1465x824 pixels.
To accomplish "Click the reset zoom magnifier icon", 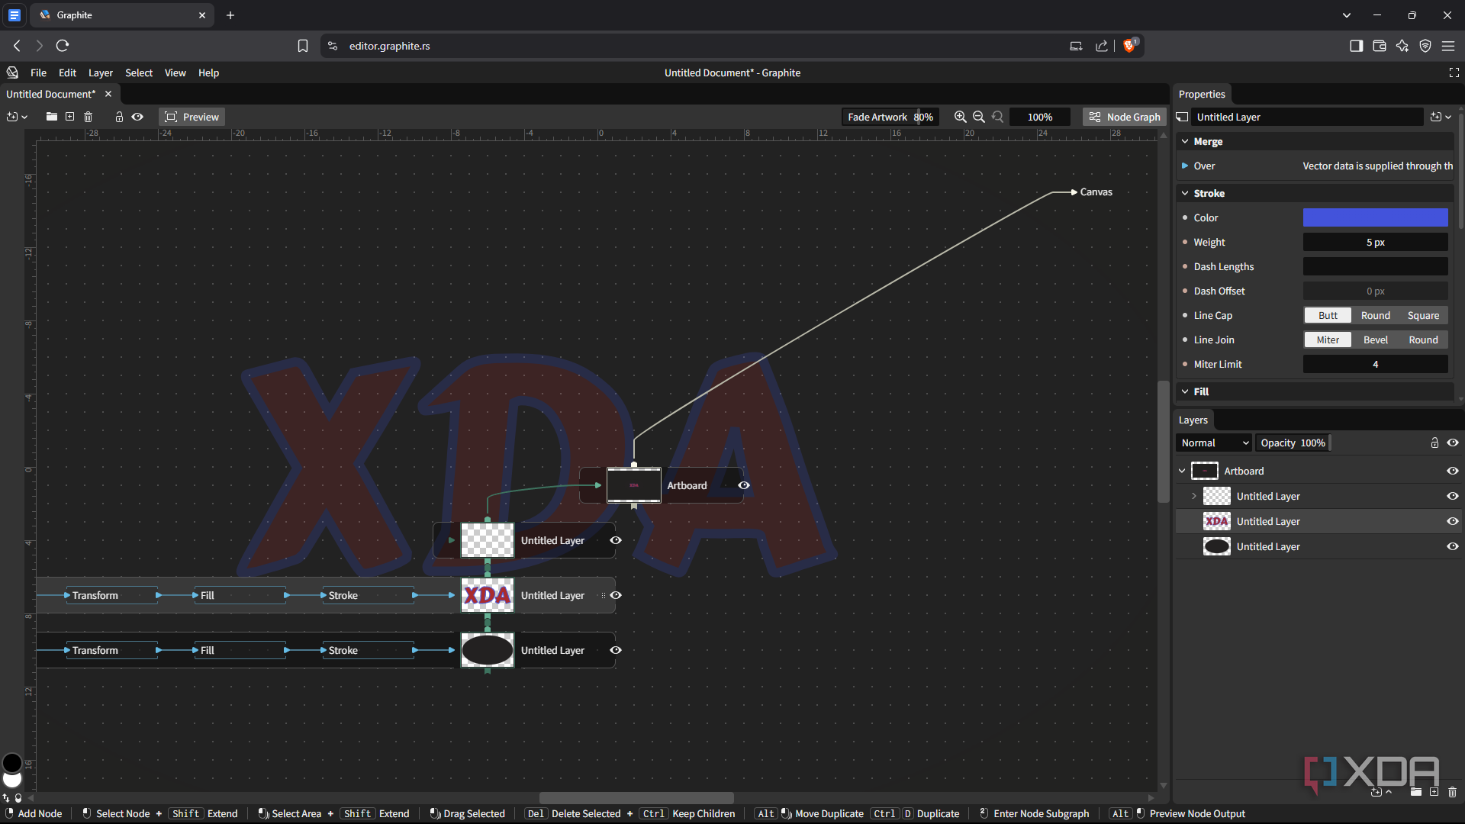I will (x=998, y=117).
